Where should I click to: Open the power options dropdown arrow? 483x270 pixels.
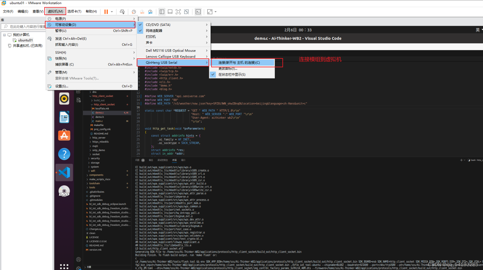(112, 12)
